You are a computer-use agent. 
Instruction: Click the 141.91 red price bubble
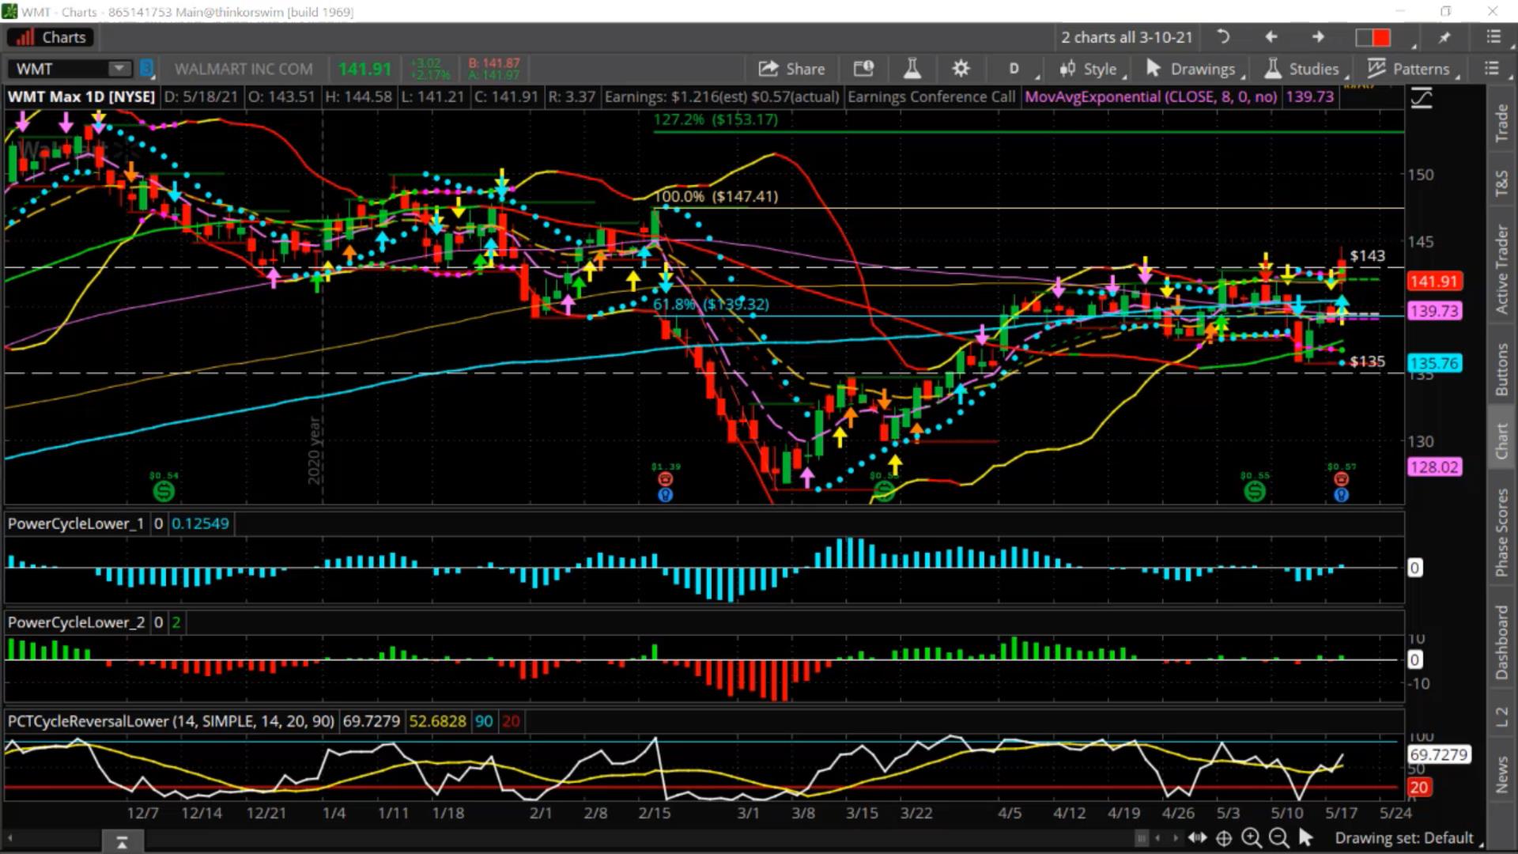pos(1434,282)
